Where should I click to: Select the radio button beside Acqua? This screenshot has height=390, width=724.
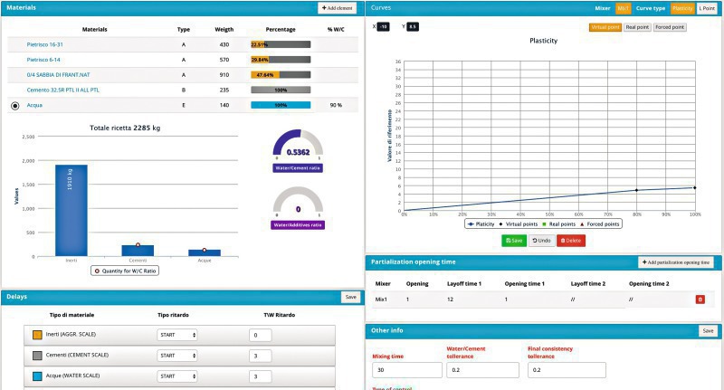(x=15, y=106)
